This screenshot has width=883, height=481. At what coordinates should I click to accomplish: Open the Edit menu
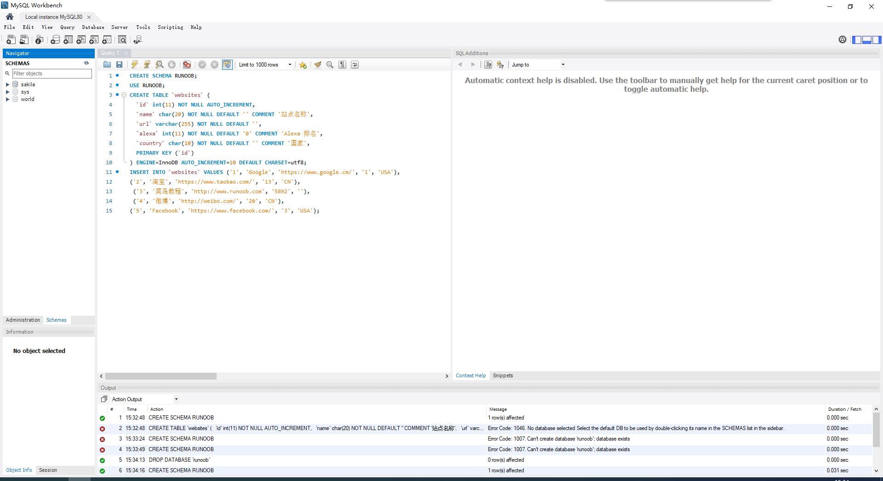(29, 27)
